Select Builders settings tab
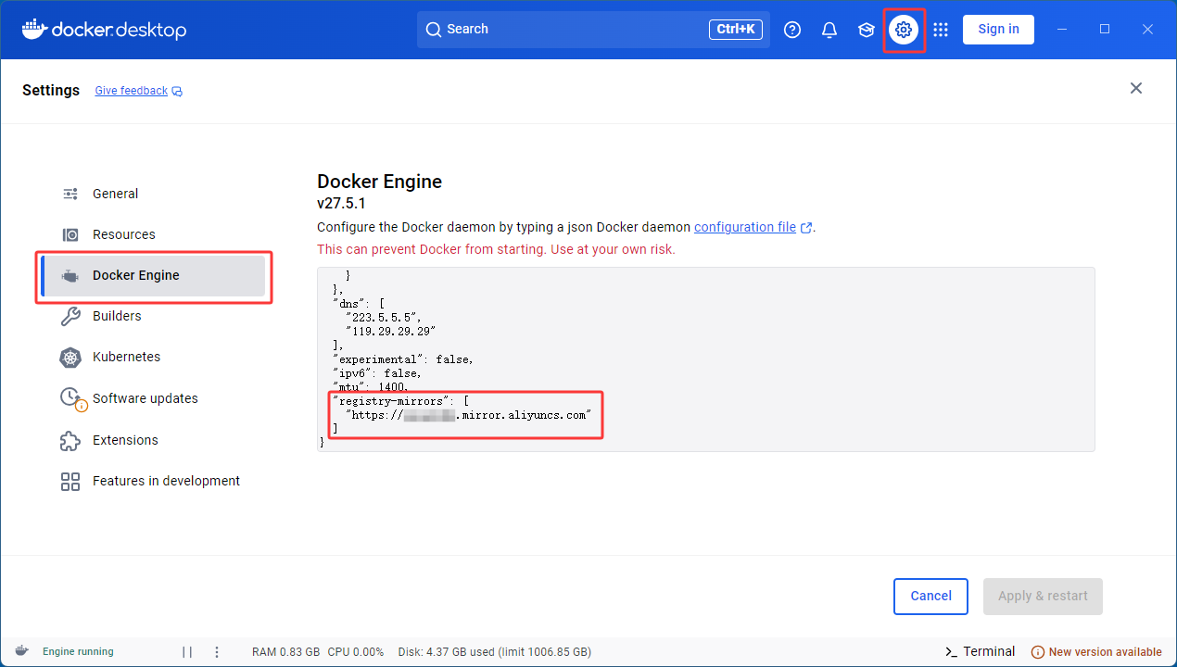 pos(154,316)
